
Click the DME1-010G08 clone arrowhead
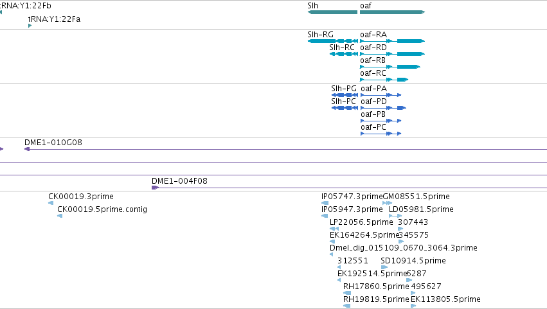27,149
